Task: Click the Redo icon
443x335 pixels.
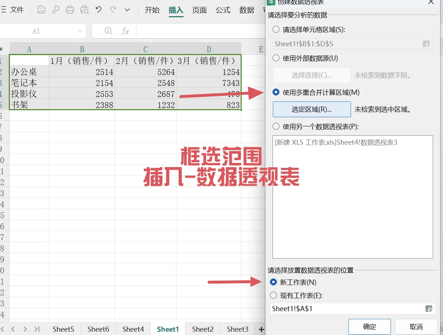Action: [x=113, y=10]
